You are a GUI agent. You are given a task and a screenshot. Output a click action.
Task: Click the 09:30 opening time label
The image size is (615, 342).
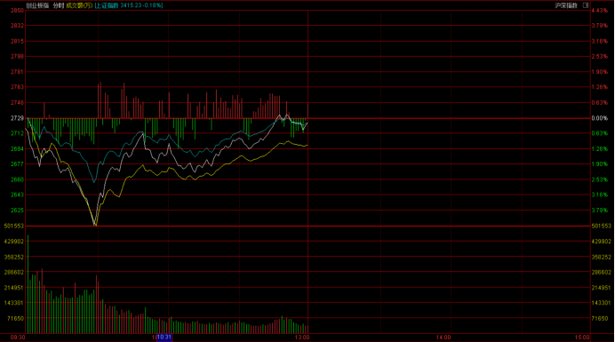tap(18, 338)
